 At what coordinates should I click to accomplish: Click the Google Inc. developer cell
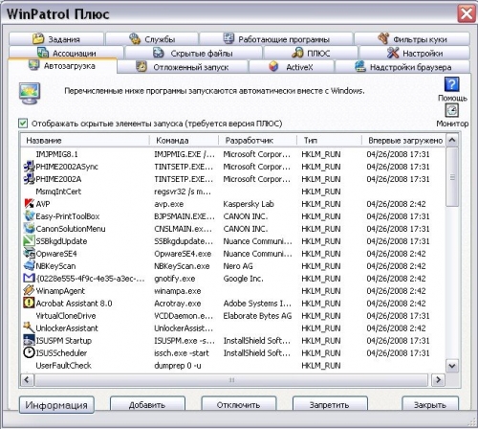pyautogui.click(x=243, y=278)
